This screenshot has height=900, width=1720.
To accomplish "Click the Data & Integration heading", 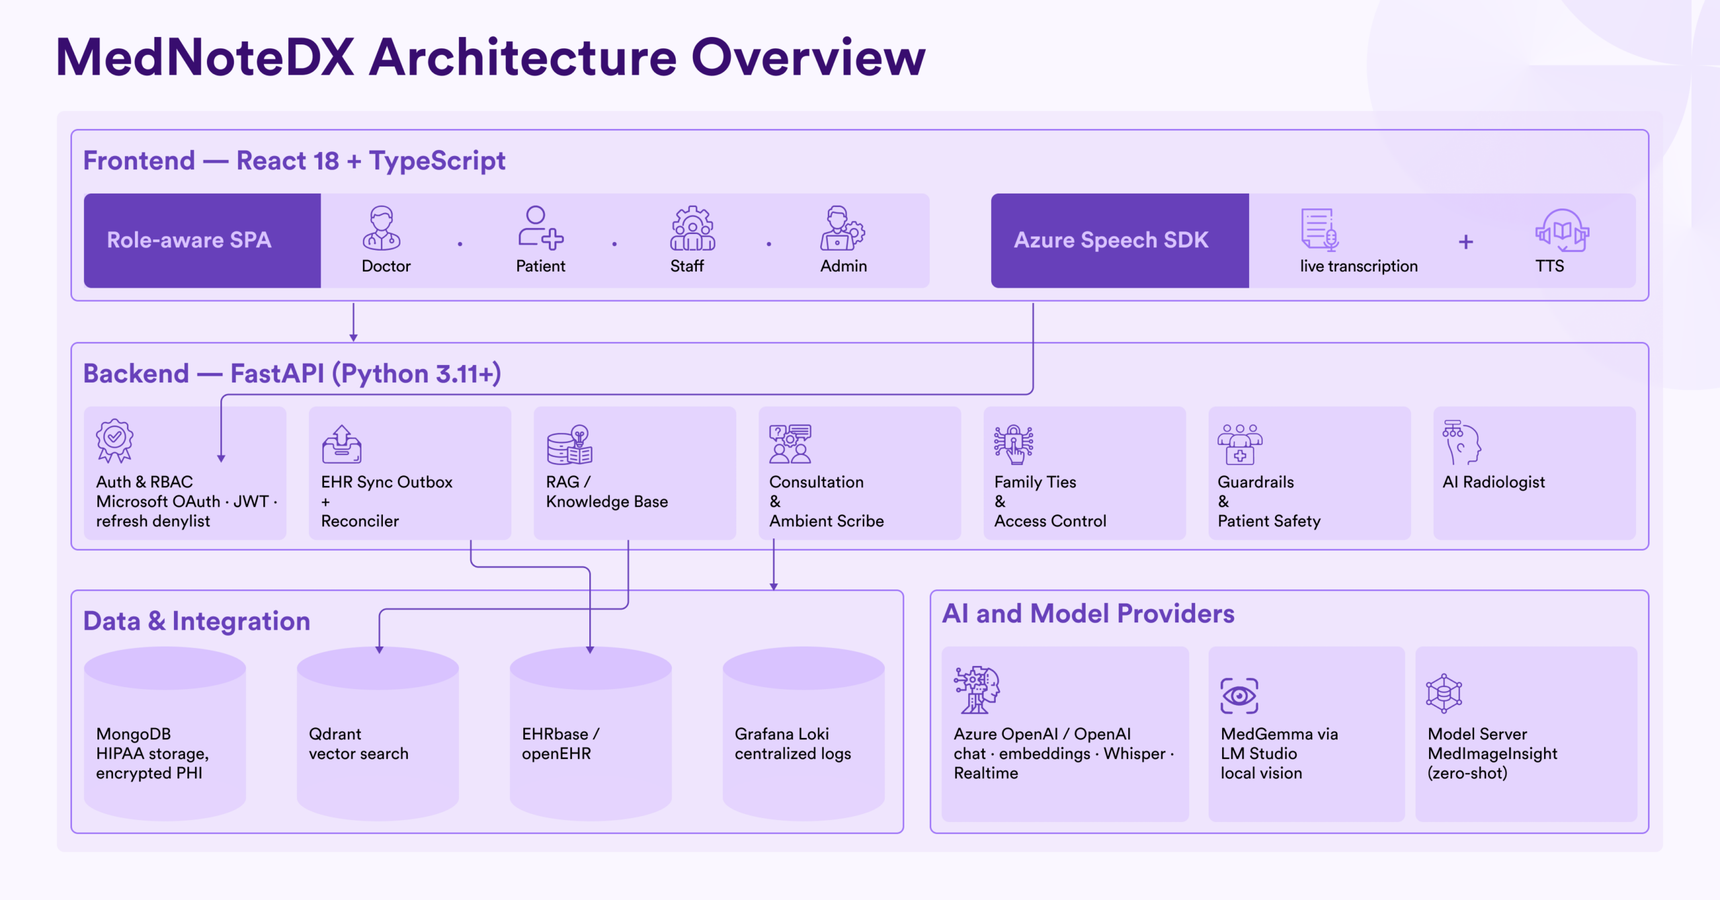I will point(197,621).
